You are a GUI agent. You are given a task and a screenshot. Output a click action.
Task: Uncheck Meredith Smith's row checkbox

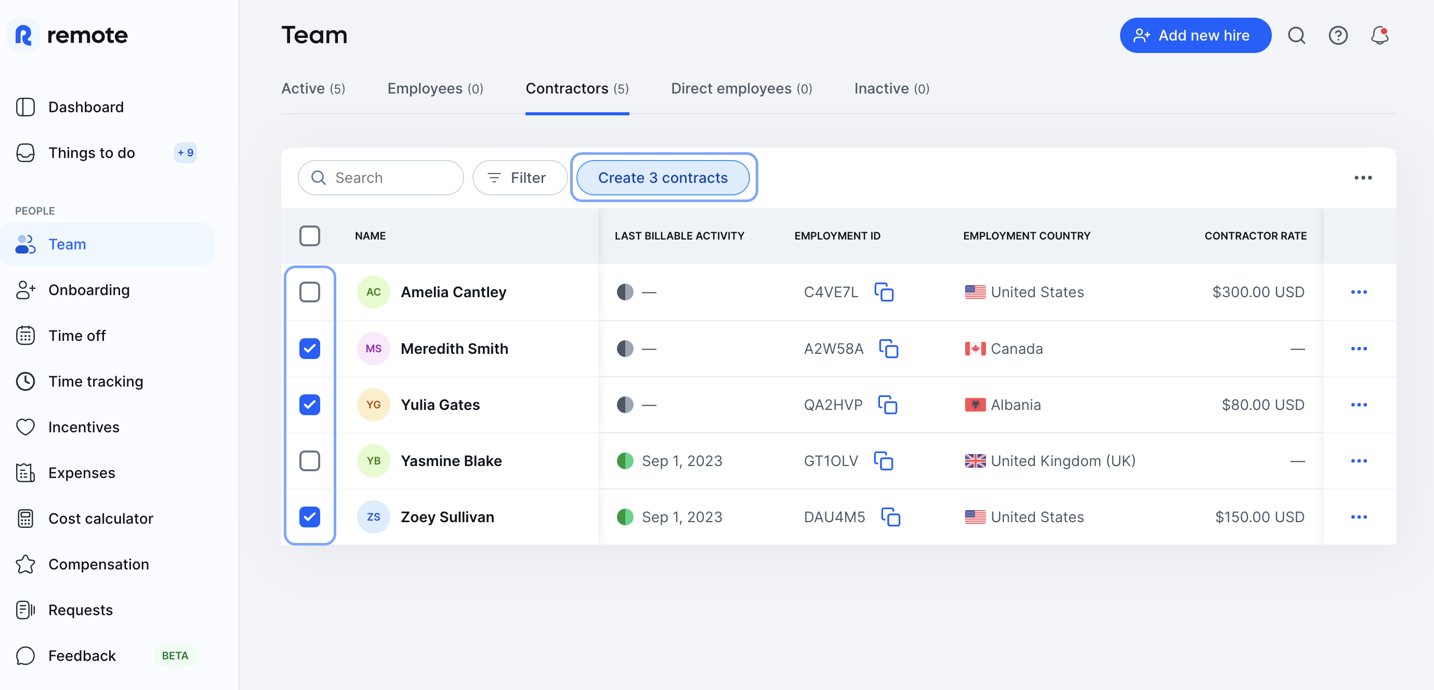click(309, 348)
